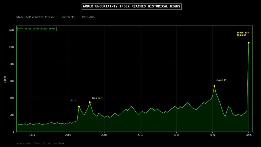This screenshot has height=147, width=261.
Task: Select the 'Iraq War' annotation text
Action: 97,98
